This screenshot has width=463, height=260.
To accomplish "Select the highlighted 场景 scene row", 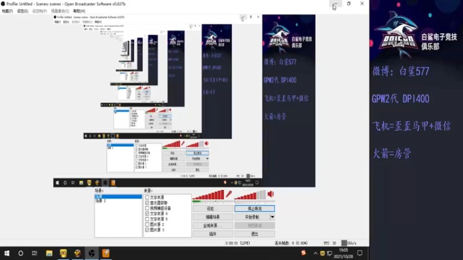I will [118, 196].
